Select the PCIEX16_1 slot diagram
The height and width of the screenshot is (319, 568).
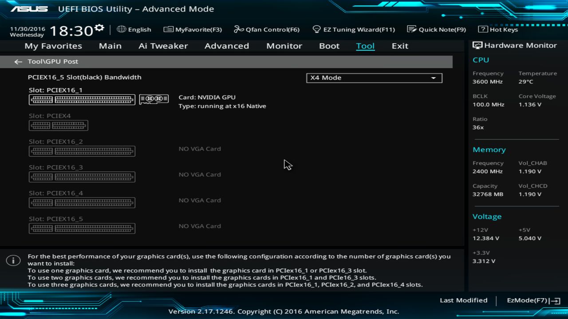(x=82, y=99)
